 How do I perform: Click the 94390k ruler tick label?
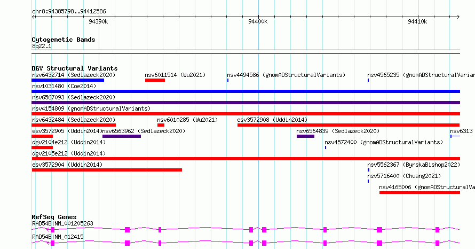tap(98, 21)
